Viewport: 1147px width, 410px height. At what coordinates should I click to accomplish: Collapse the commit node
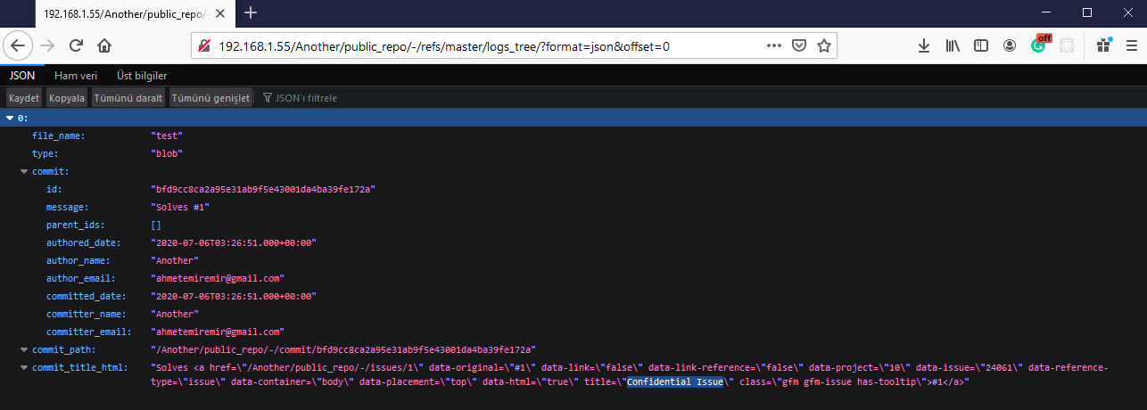pos(24,171)
